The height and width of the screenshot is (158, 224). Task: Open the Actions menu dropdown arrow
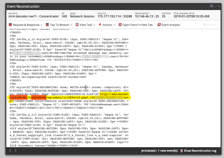(x=114, y=25)
